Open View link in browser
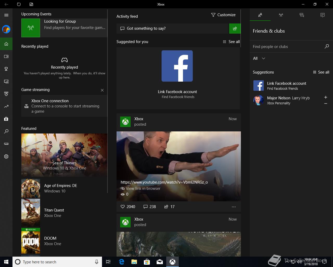 point(140,189)
